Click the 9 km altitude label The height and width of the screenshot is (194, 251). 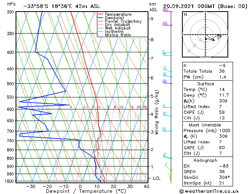coord(152,19)
